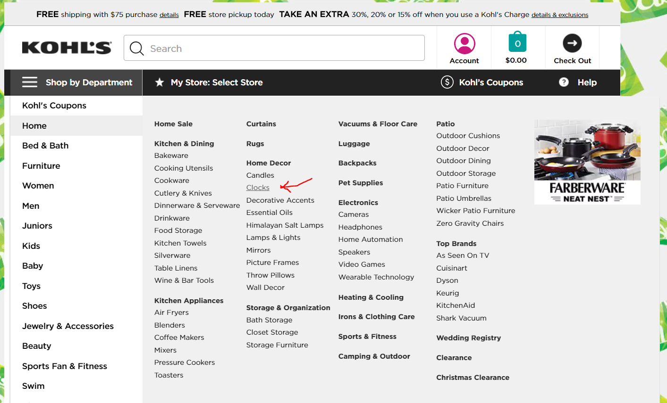Click the Check Out arrow icon
The height and width of the screenshot is (403, 667).
tap(572, 43)
